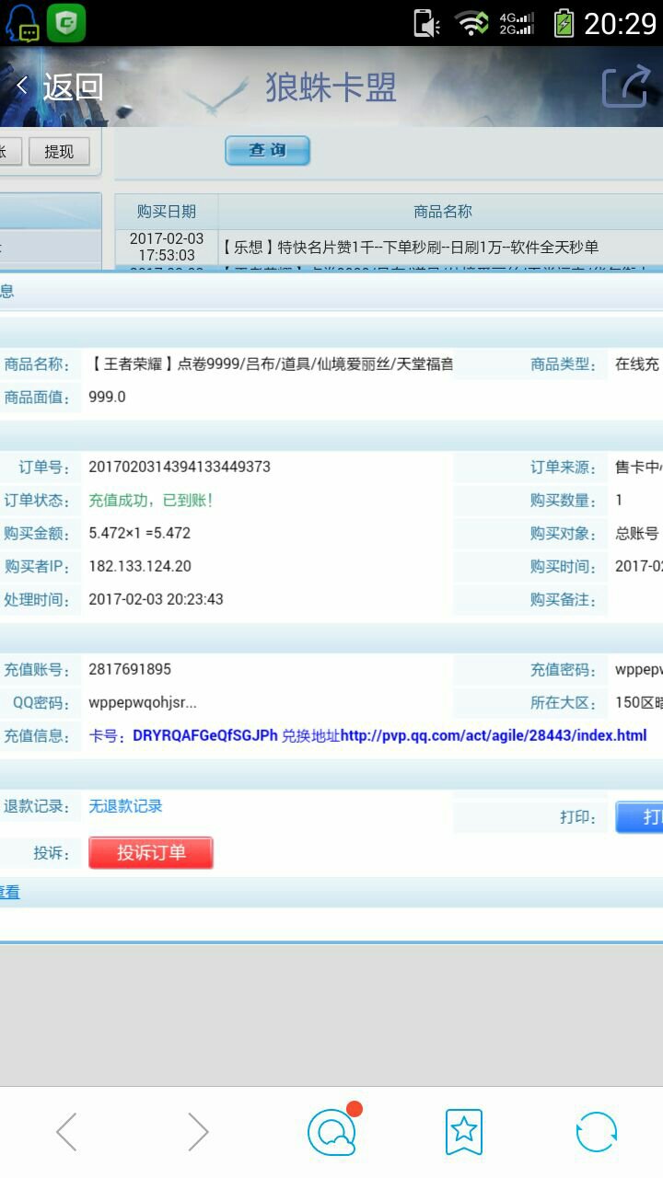Tap the phone vibrate mute icon
Image resolution: width=663 pixels, height=1178 pixels.
click(426, 23)
